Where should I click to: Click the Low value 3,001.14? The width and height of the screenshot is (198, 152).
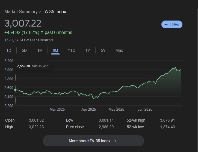[x=106, y=120]
